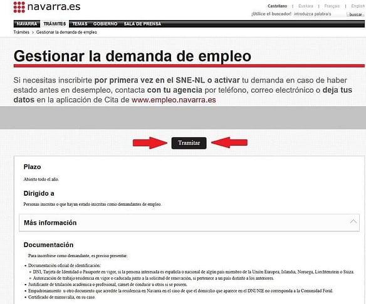Open the www.empleo.navarra.es link
366x304 pixels.
(174, 100)
